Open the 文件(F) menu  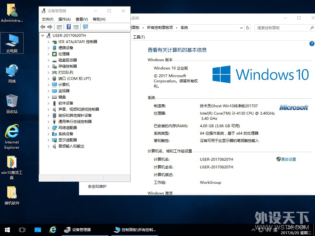(48, 19)
